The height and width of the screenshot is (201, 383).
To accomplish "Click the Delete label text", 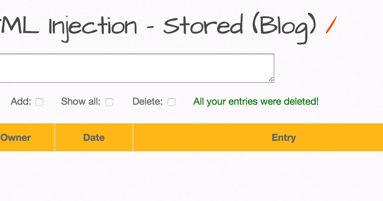I will coord(147,101).
